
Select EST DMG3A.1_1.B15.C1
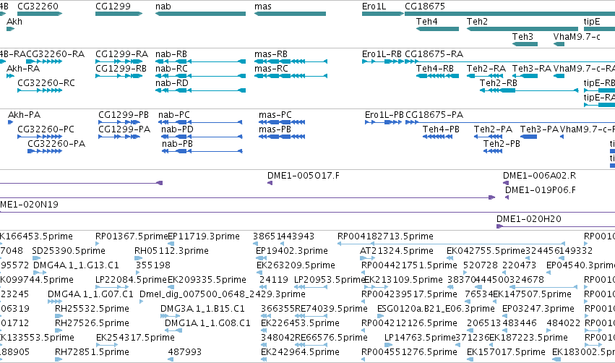click(x=202, y=309)
